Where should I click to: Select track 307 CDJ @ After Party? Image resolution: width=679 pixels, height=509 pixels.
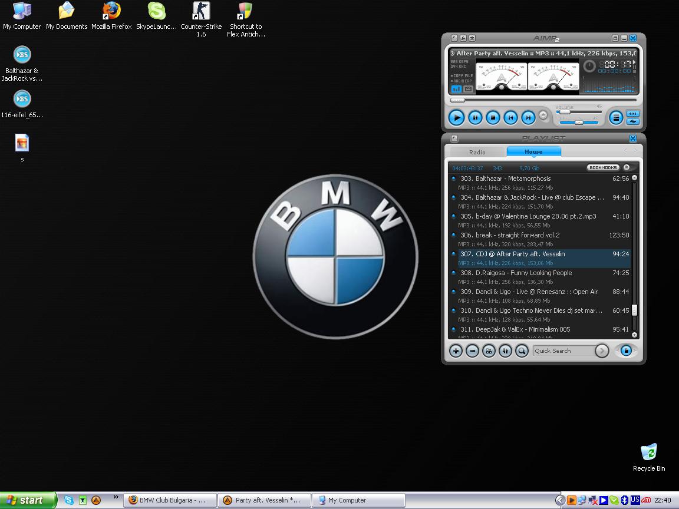click(540, 259)
